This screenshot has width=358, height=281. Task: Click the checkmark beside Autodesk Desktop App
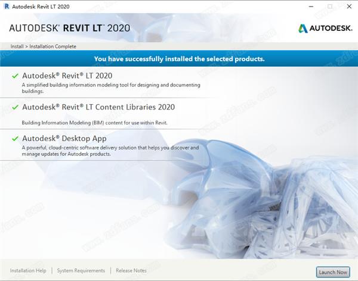point(15,138)
